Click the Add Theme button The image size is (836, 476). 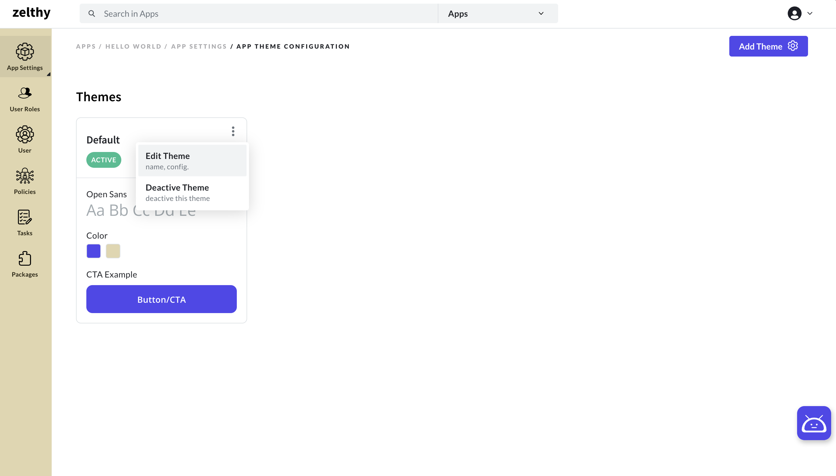tap(769, 47)
